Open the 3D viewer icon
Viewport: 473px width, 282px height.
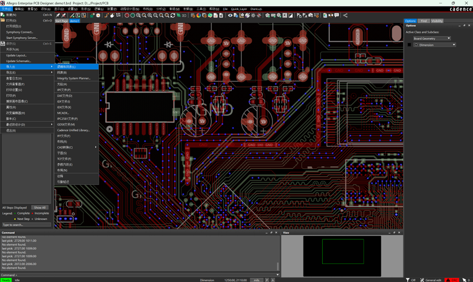[184, 15]
